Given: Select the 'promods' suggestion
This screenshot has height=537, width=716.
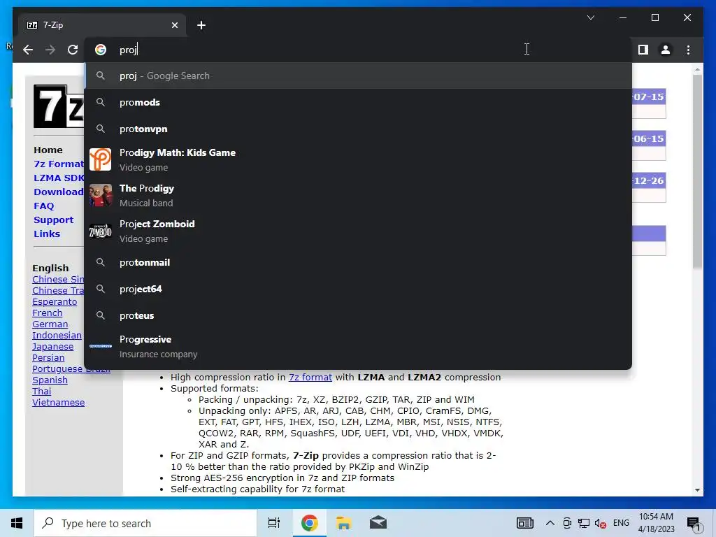Looking at the screenshot, I should (x=359, y=102).
